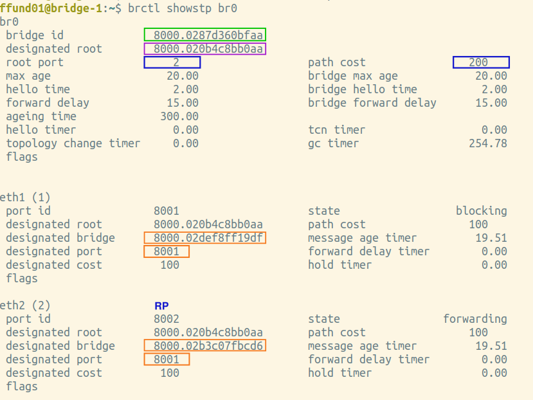This screenshot has width=533, height=400.
Task: Click the blue RP annotation label
Action: click(161, 305)
